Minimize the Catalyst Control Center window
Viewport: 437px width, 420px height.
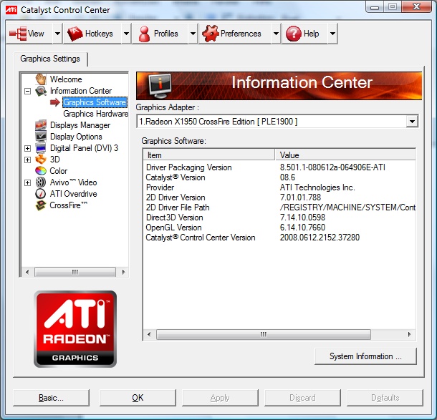375,7
